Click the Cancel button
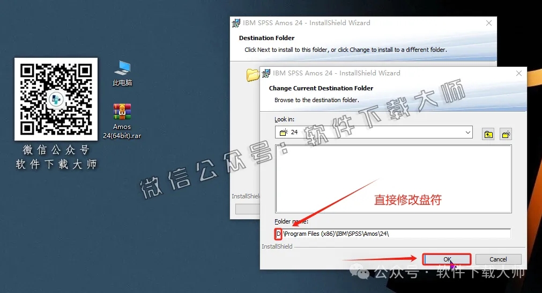Viewport: 542px width, 293px height. (x=498, y=259)
